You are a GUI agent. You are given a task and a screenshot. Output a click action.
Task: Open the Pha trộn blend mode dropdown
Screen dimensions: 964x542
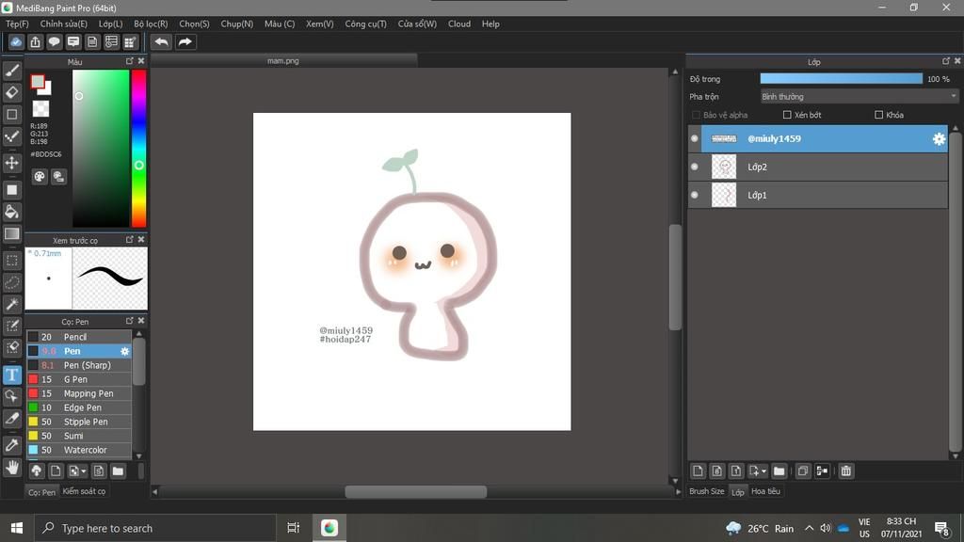[x=859, y=97]
